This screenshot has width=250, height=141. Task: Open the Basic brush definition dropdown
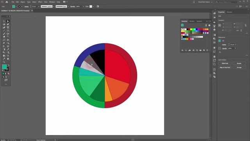tap(68, 7)
